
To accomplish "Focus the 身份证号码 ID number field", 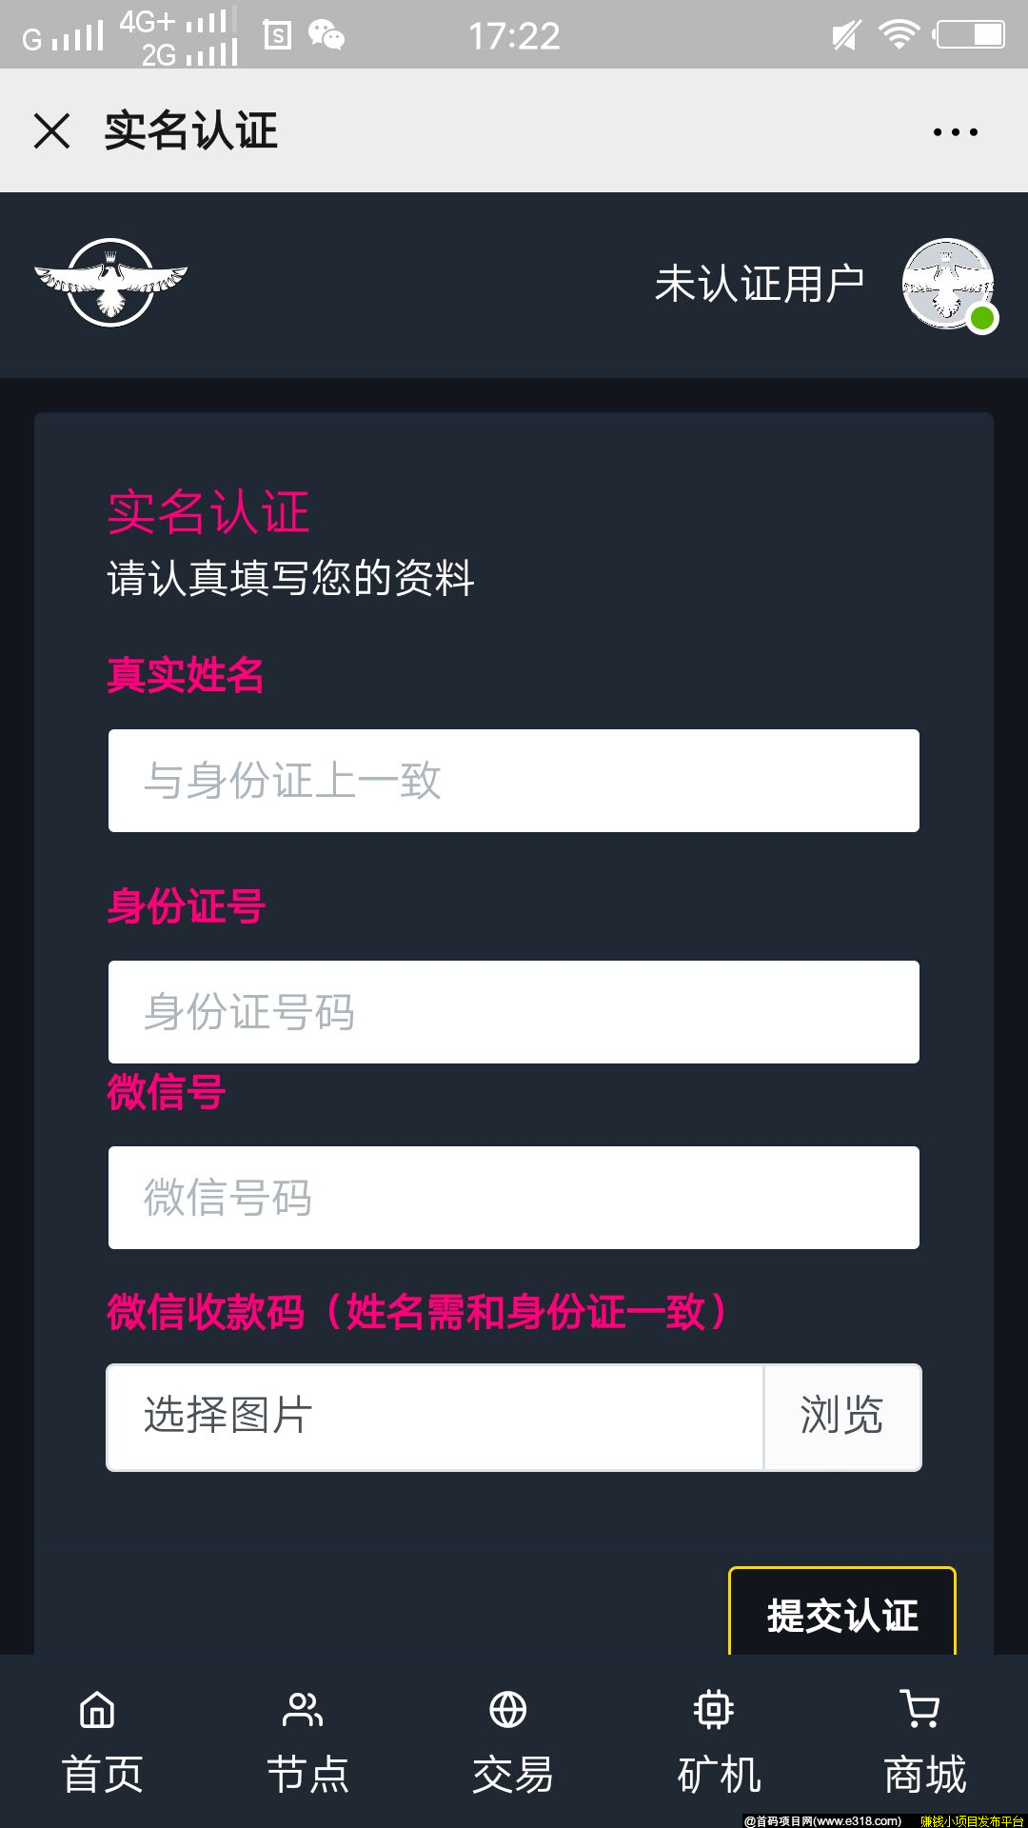I will pyautogui.click(x=514, y=1012).
